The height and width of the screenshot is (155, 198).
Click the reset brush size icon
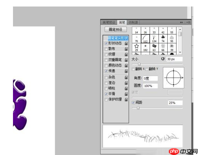(163, 59)
